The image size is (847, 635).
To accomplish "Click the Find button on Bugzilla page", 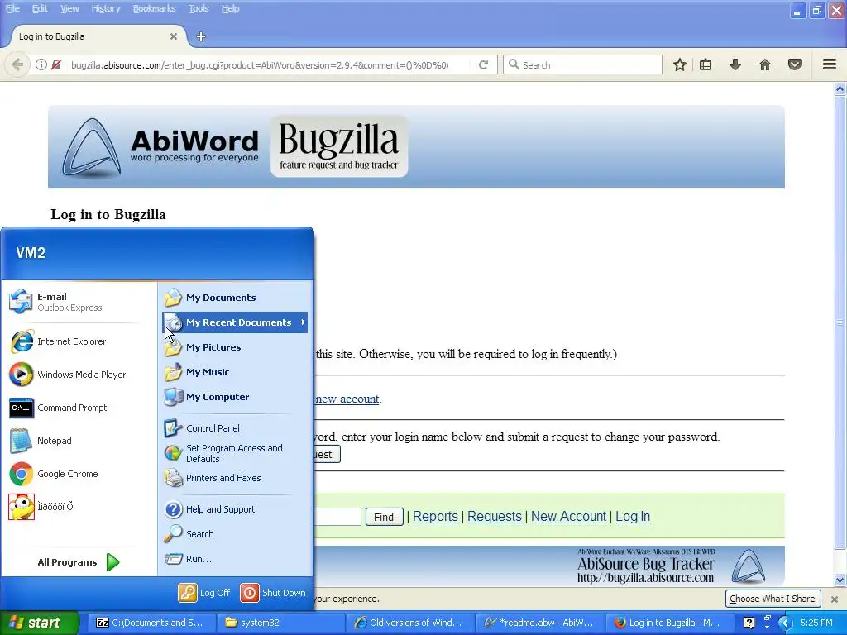I will [x=384, y=517].
